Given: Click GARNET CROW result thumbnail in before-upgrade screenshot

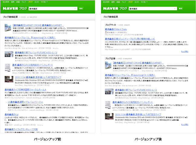Looking at the screenshot, I should click(x=8, y=27).
